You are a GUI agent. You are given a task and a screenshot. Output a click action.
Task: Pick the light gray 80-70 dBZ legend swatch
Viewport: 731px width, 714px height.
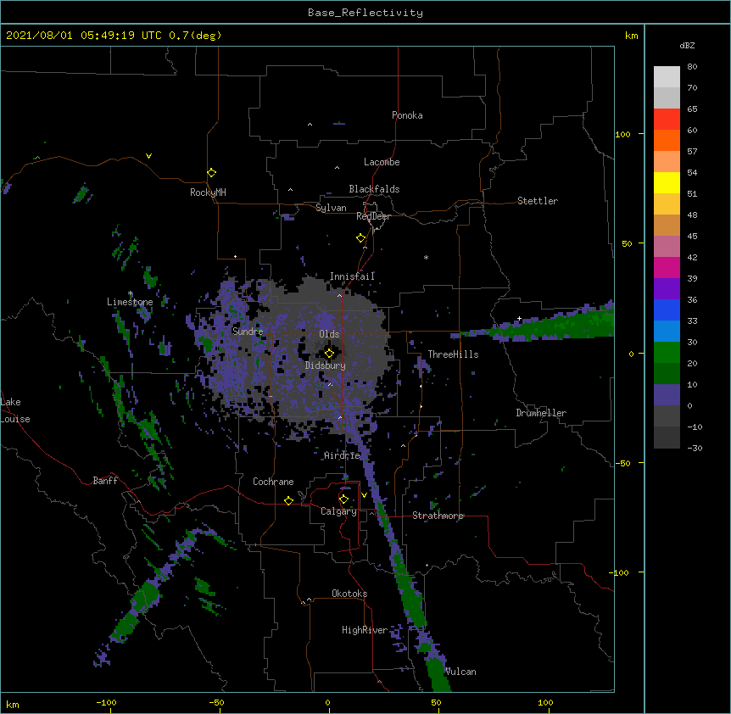pyautogui.click(x=667, y=77)
